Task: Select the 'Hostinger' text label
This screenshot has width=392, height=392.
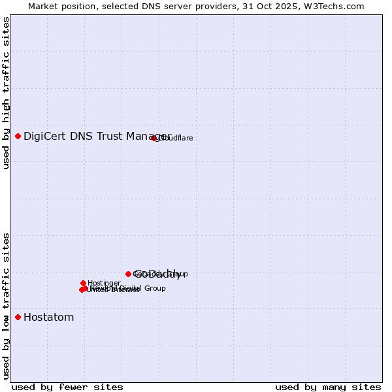Action: tap(105, 283)
